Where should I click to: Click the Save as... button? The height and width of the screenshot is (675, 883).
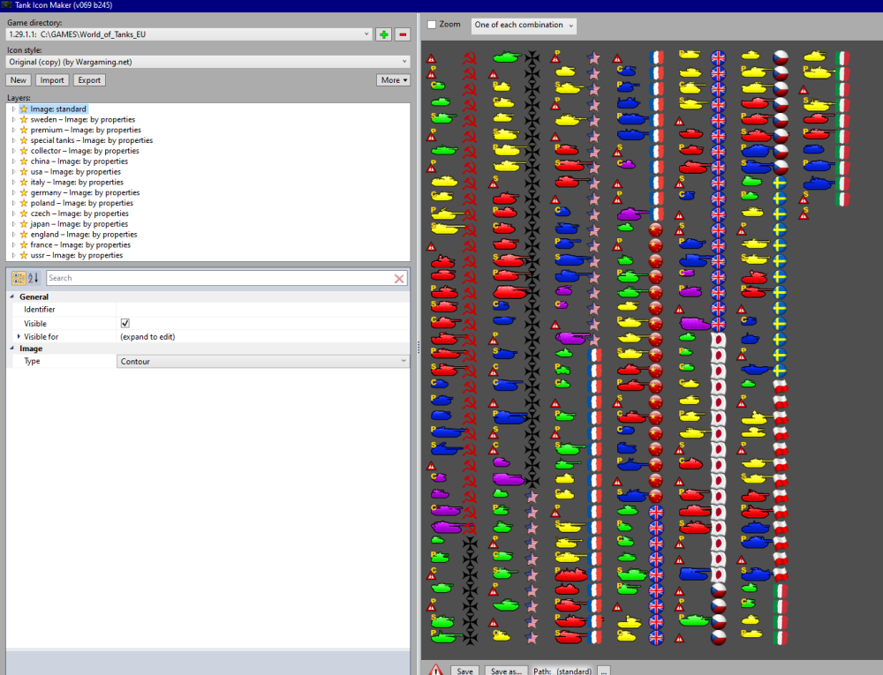coord(506,671)
